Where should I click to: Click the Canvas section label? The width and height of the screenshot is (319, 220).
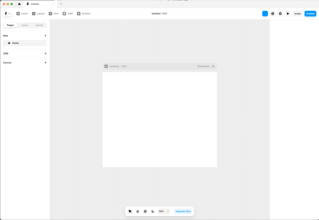(7, 63)
